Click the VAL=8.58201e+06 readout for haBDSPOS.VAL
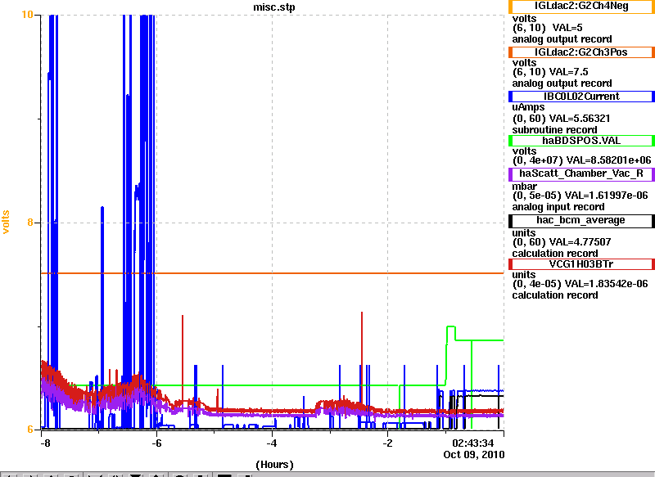This screenshot has width=655, height=477. point(608,160)
